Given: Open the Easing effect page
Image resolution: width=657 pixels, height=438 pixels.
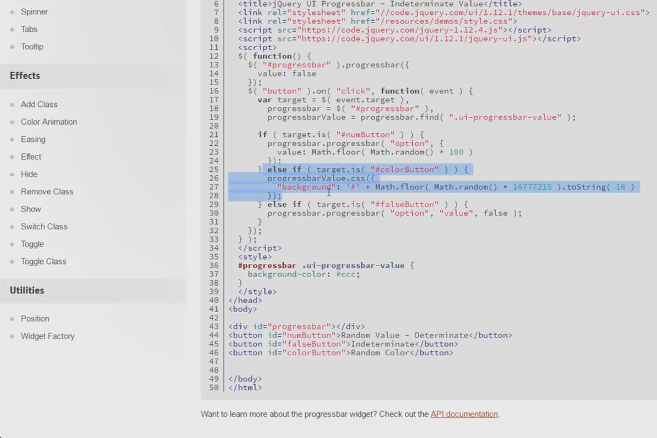Looking at the screenshot, I should pos(33,139).
